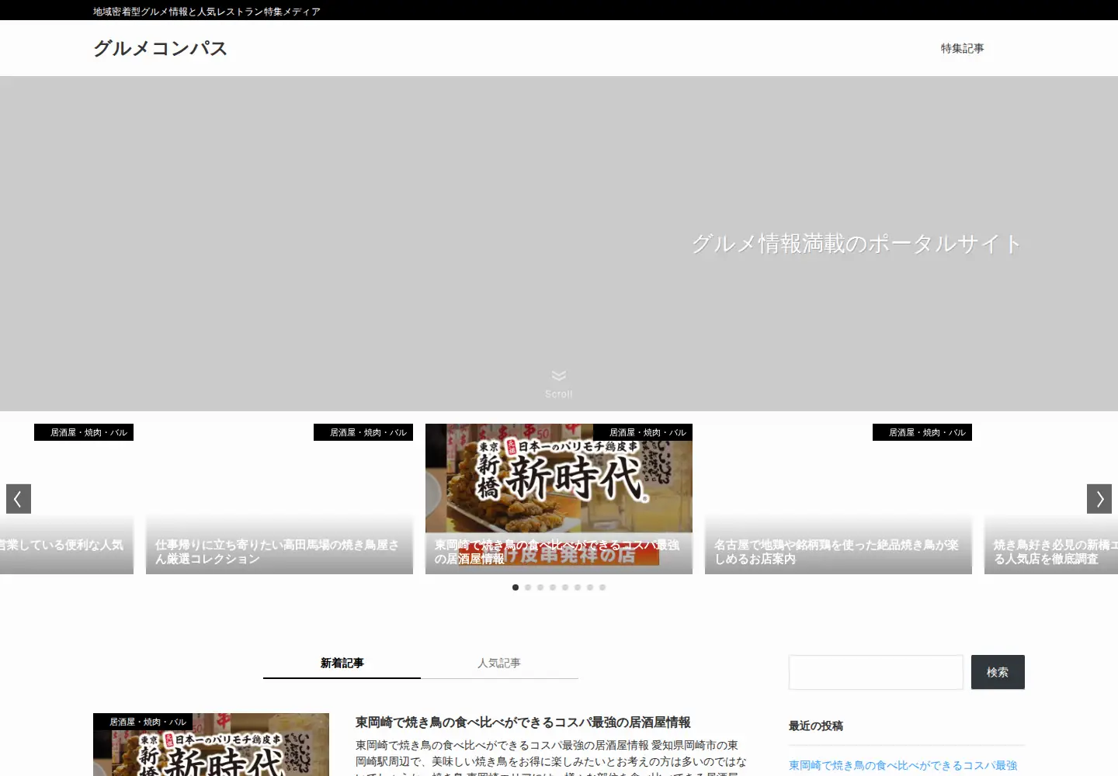
Task: Open the 名古屋で地鶏や銘柄鶏 slide
Action: 838,499
